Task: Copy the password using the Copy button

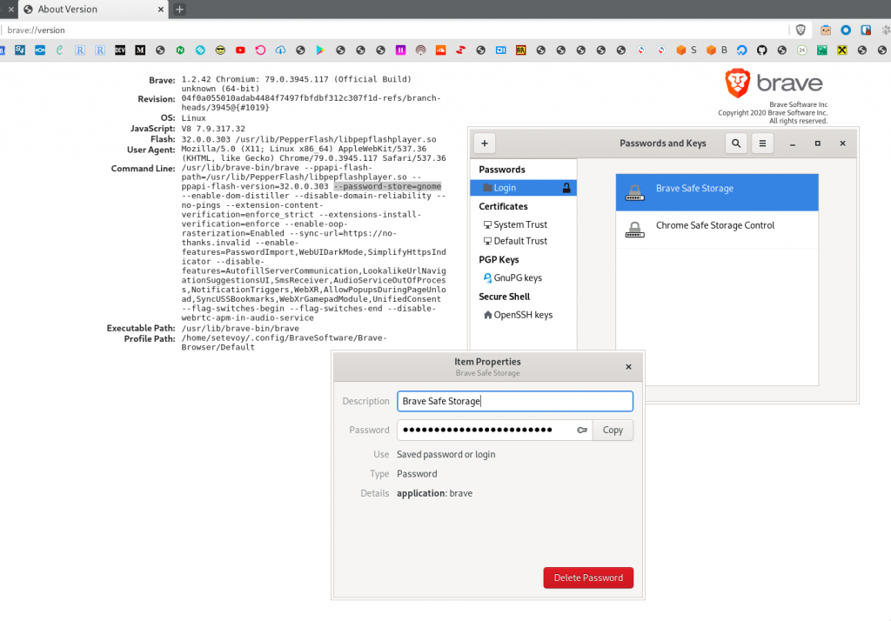Action: [x=613, y=429]
